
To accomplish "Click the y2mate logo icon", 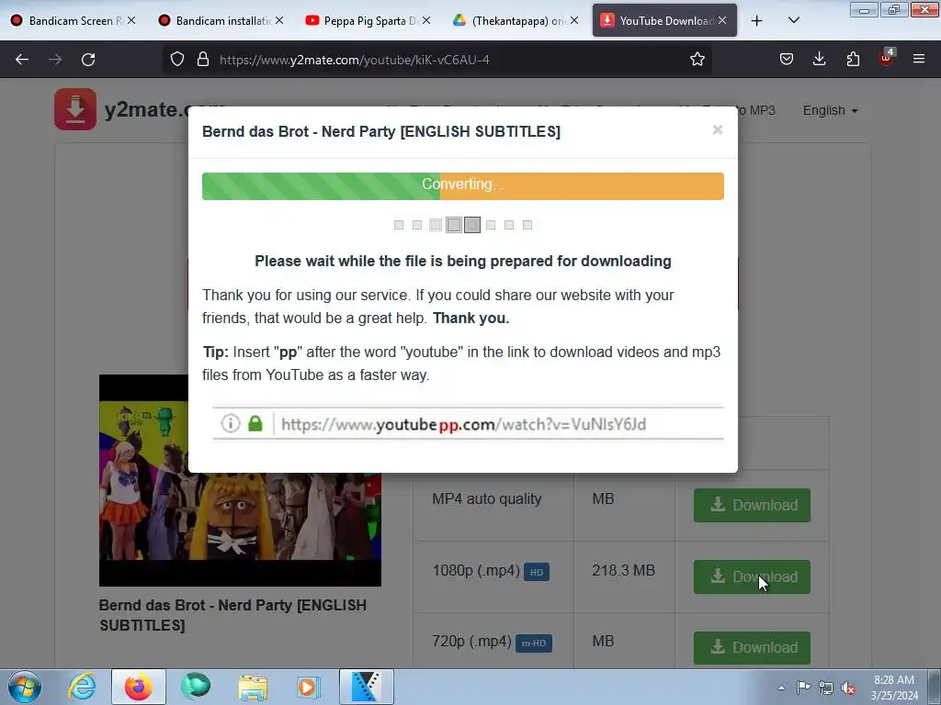I will point(75,109).
